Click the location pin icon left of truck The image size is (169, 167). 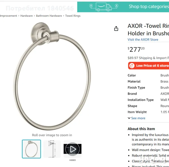point(91,6)
